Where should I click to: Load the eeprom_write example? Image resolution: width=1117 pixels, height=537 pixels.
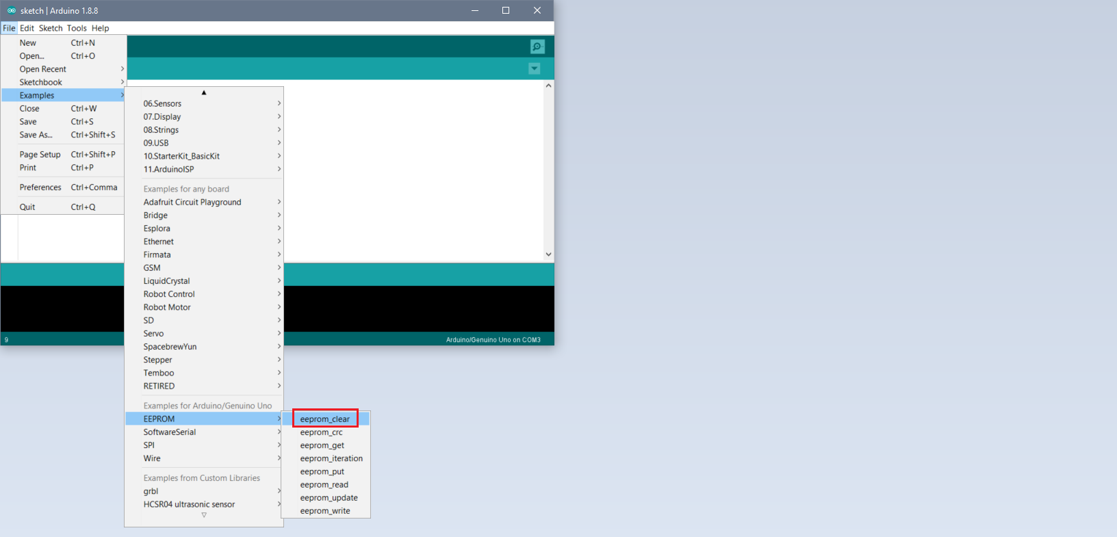(326, 511)
